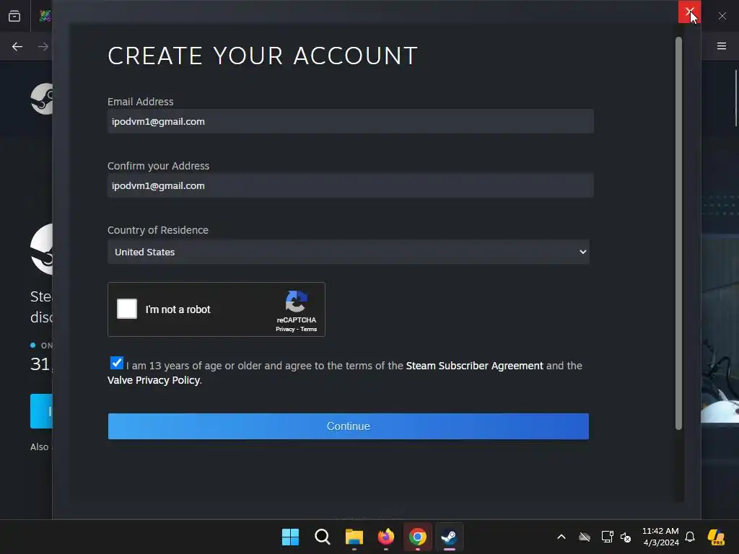The width and height of the screenshot is (739, 554).
Task: Uncheck the 13 years of age agreement
Action: (116, 363)
